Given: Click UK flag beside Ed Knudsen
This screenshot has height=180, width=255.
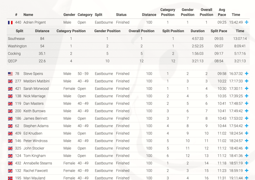Looking at the screenshot, I should tap(10, 134).
